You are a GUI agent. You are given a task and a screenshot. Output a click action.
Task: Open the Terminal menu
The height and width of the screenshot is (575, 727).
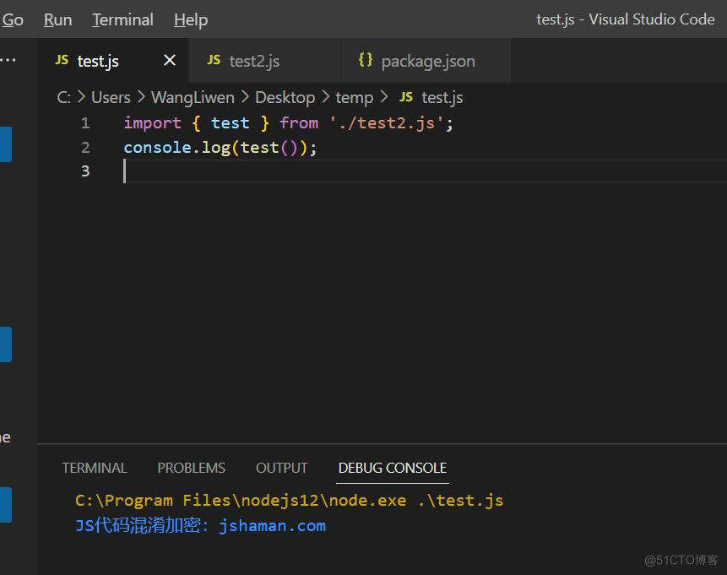point(122,19)
